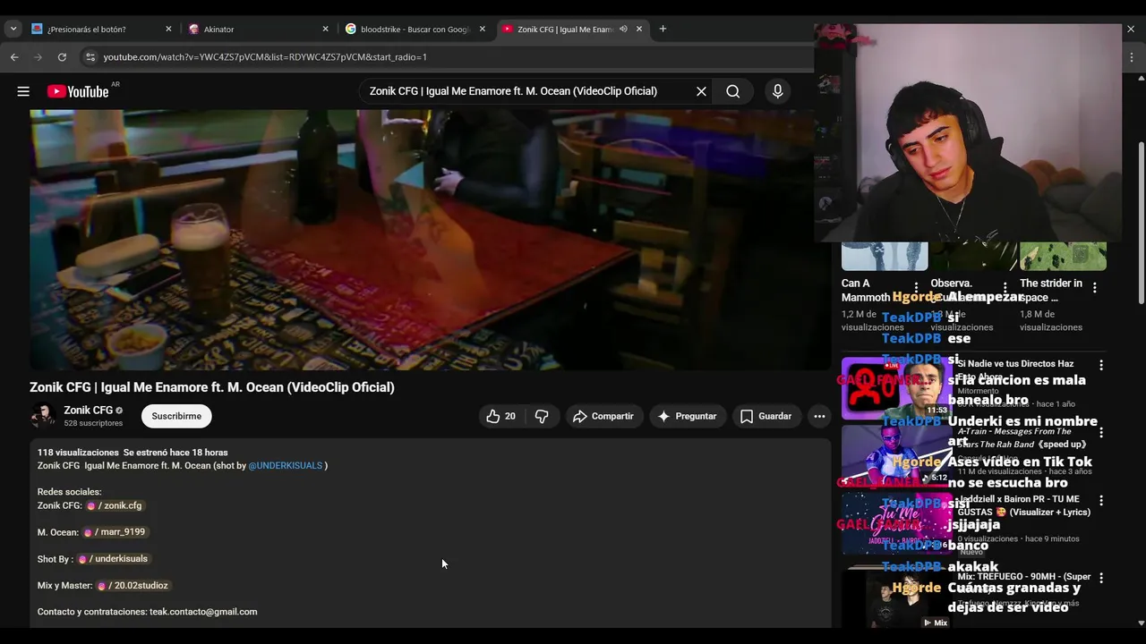Screen dimensions: 1146x644
Task: Open more actions three-dot menu under video
Action: pyautogui.click(x=818, y=416)
